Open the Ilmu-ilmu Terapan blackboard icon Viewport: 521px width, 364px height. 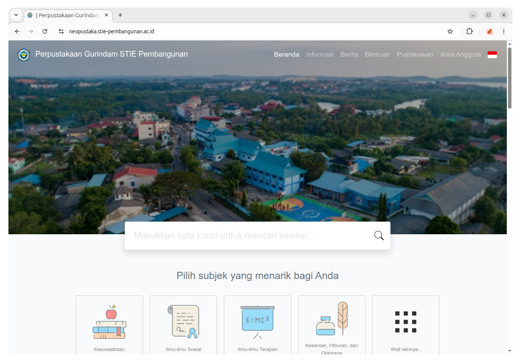coord(258,322)
